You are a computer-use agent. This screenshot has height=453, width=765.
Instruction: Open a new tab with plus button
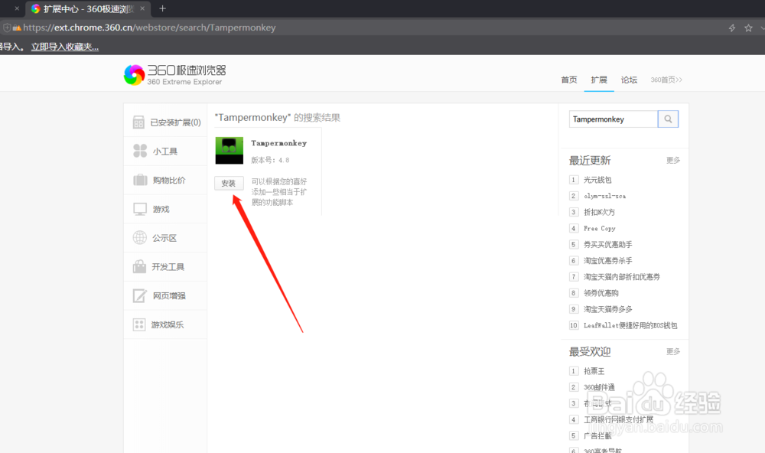pyautogui.click(x=162, y=8)
